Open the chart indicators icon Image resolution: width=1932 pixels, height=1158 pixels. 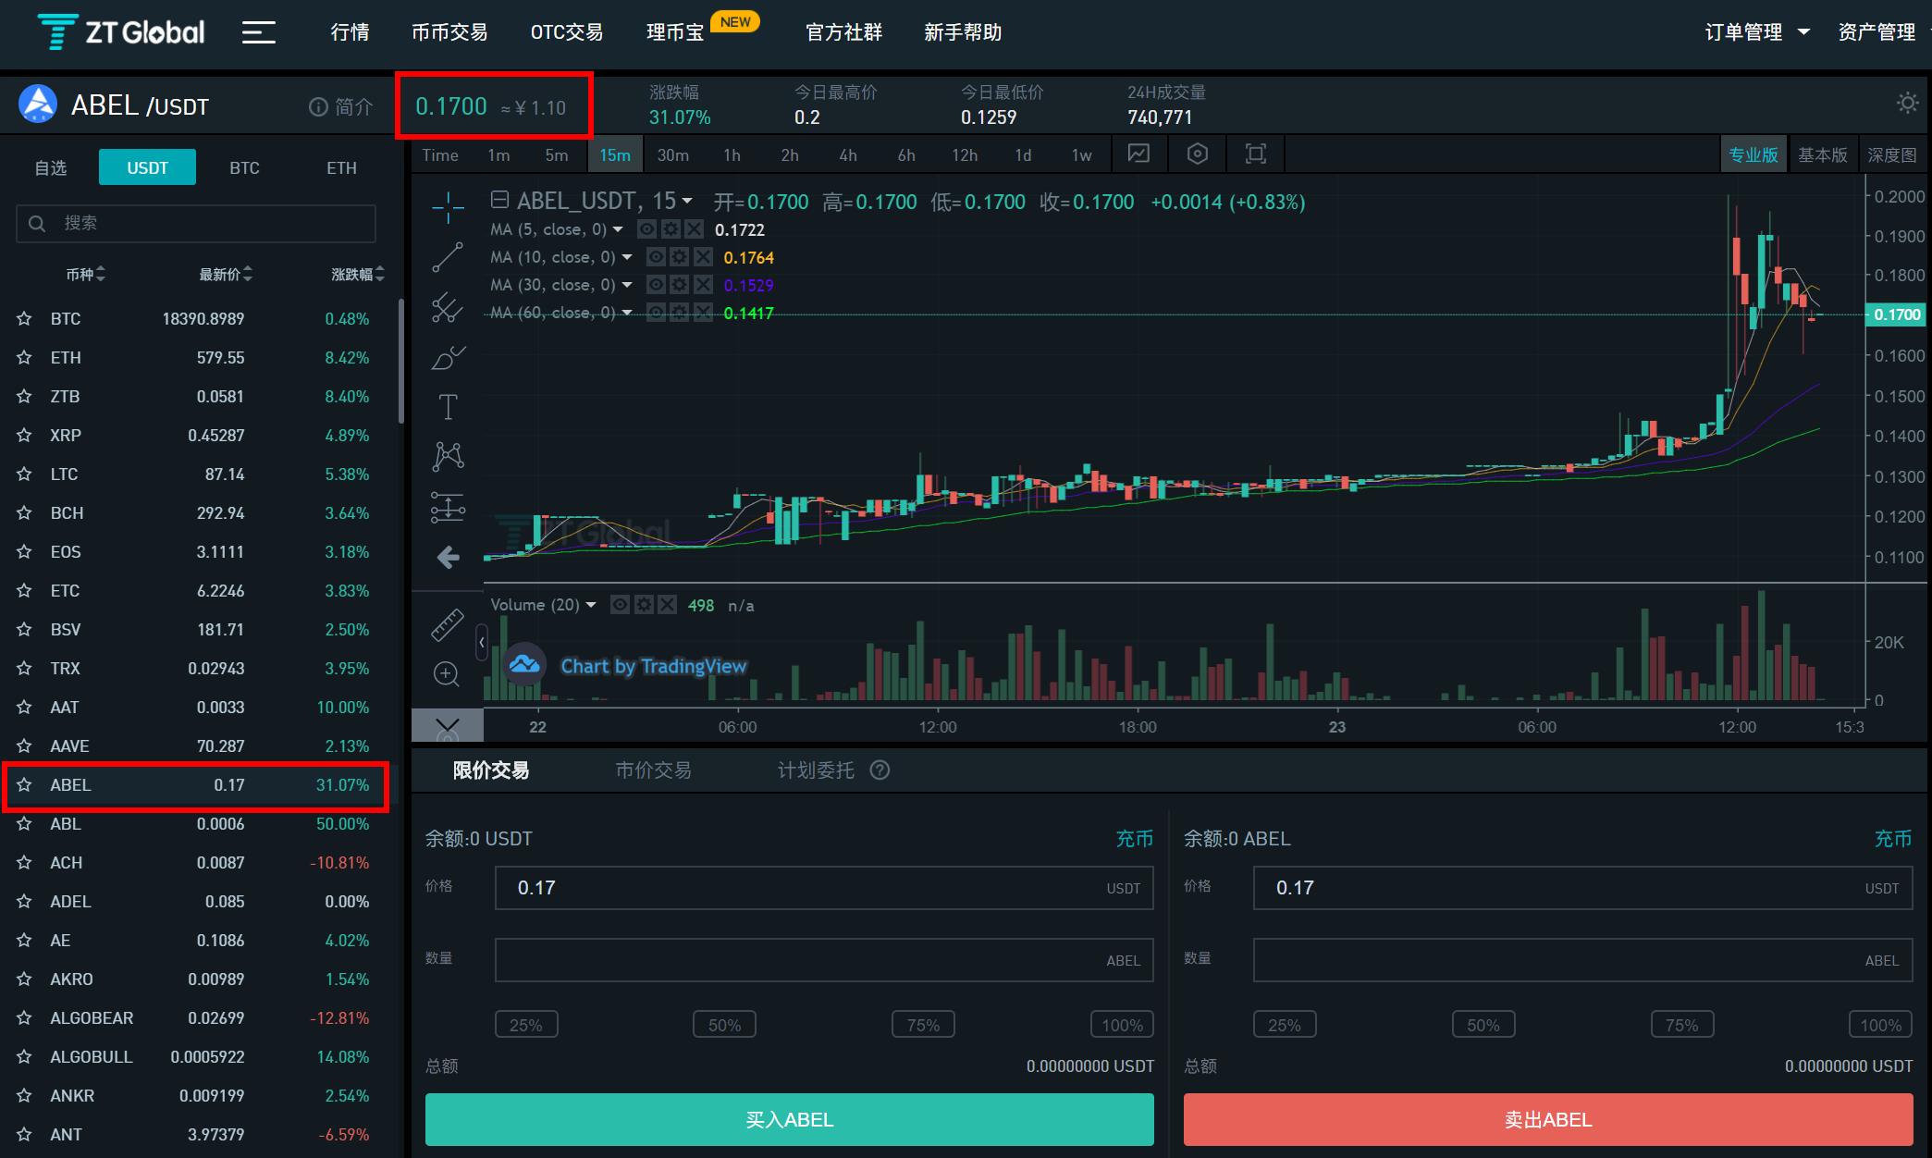pyautogui.click(x=1138, y=154)
